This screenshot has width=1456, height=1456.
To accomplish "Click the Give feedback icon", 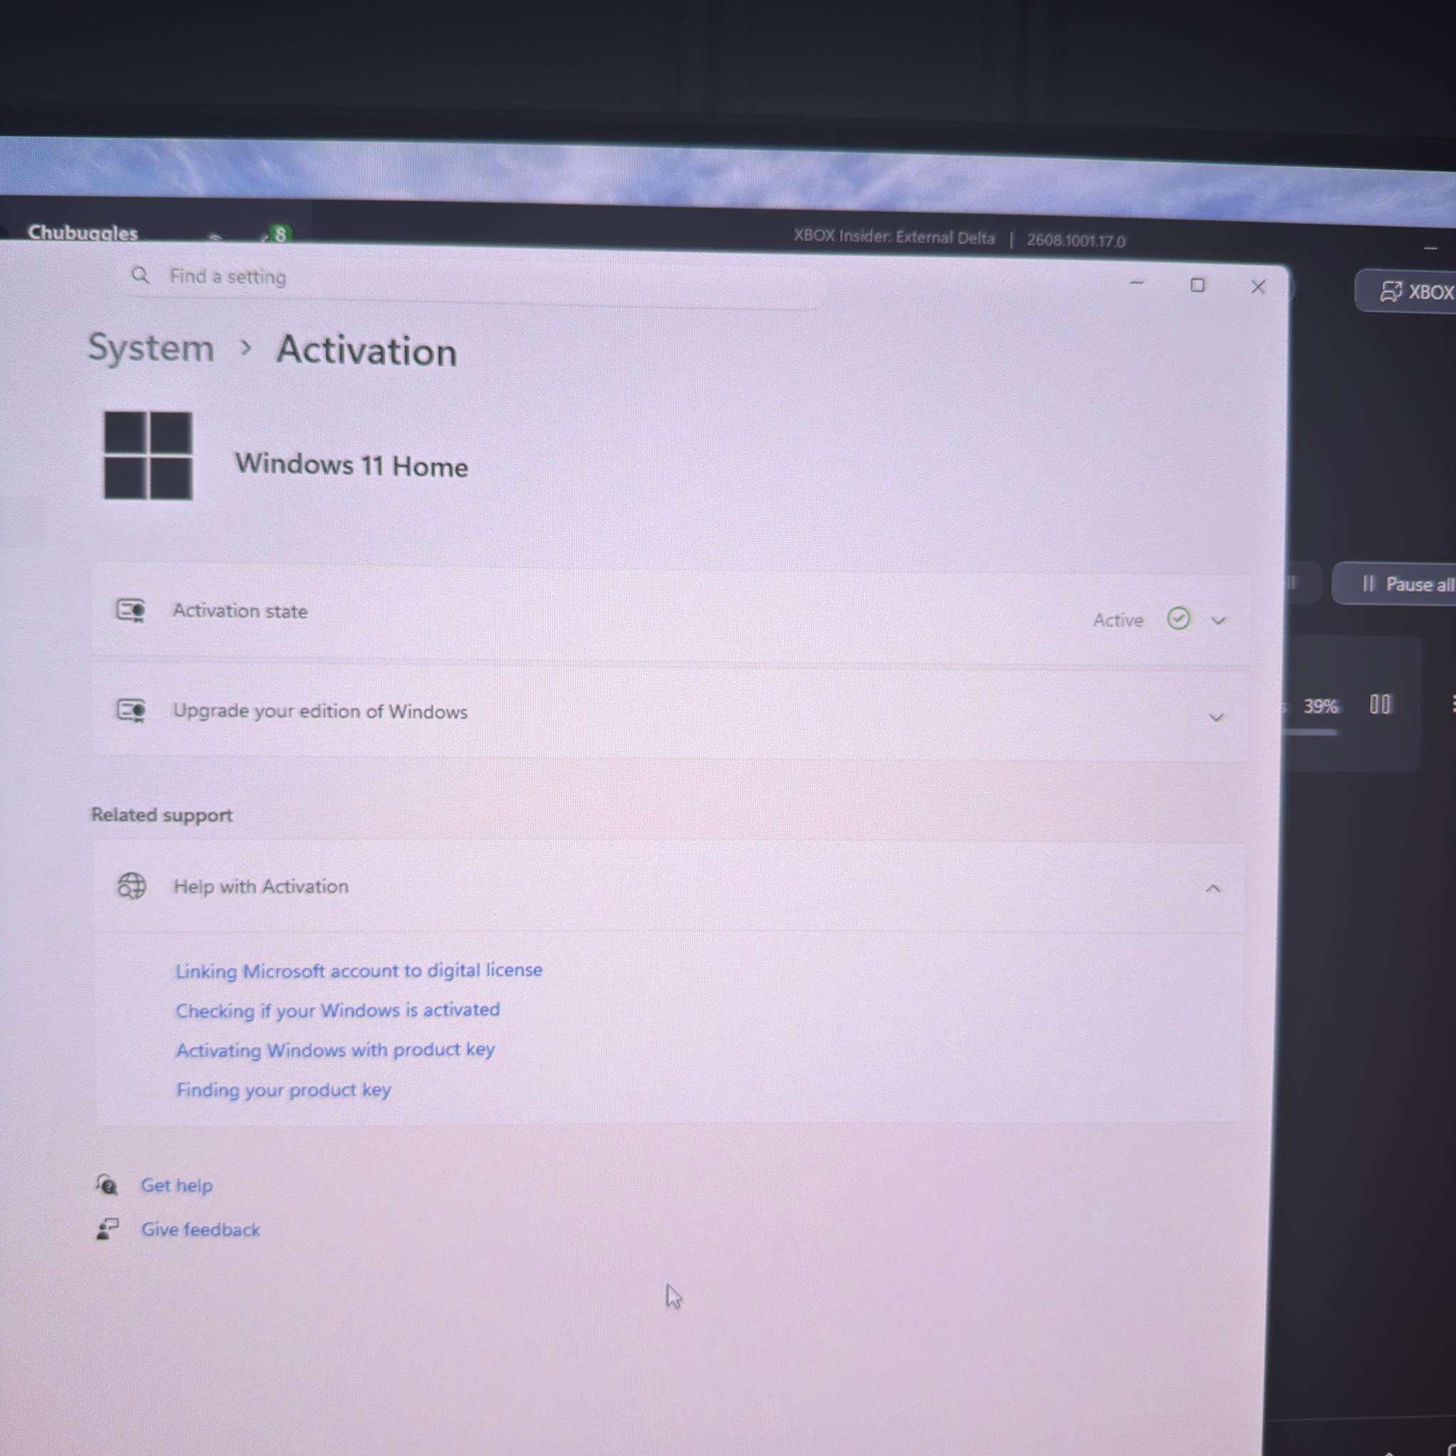I will point(107,1228).
